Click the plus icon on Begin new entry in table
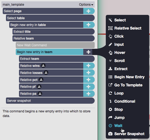Screen dimensions: 150x140 coord(88,25)
